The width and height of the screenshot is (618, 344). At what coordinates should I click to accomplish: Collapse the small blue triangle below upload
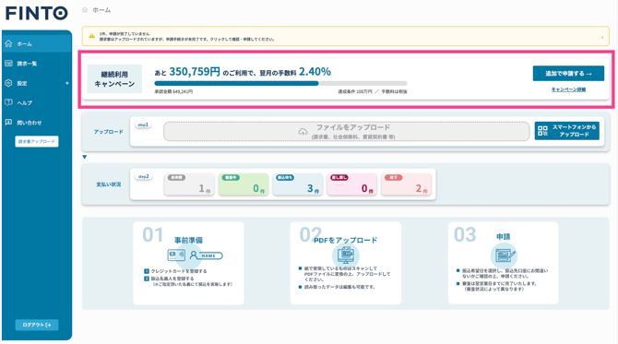[x=85, y=157]
